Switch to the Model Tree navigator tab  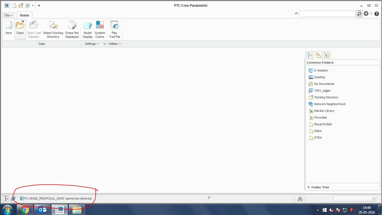click(310, 55)
